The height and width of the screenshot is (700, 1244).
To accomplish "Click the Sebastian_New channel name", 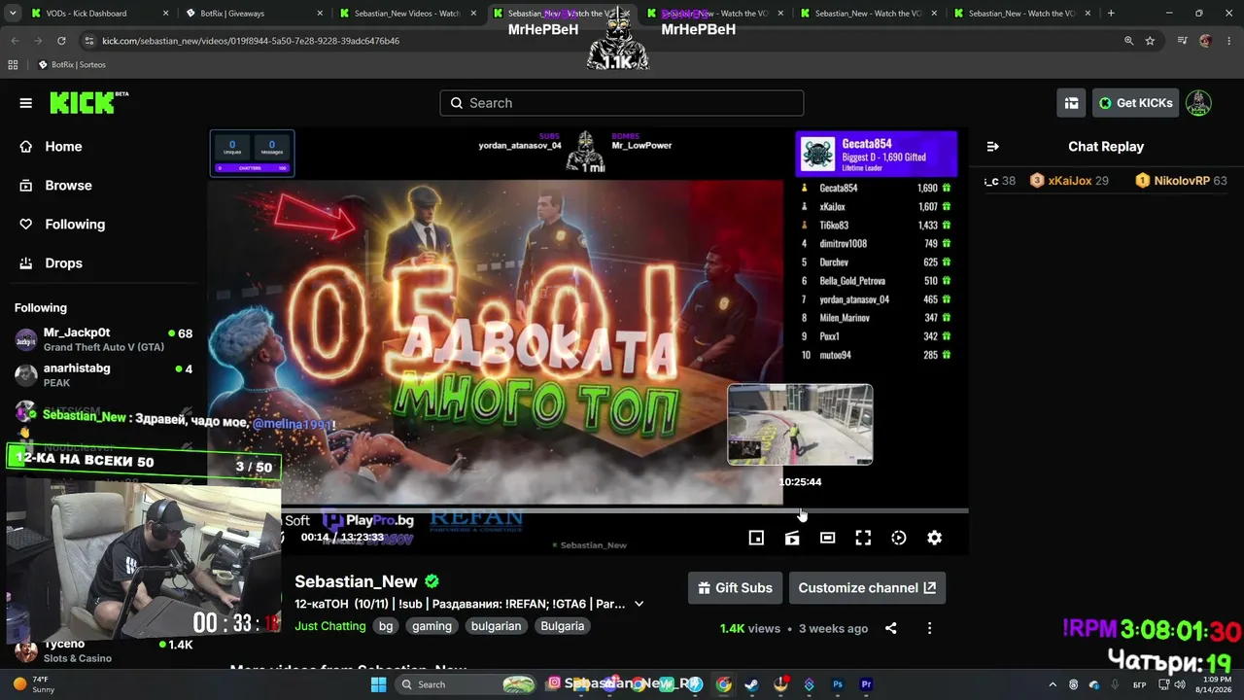I will pyautogui.click(x=356, y=581).
